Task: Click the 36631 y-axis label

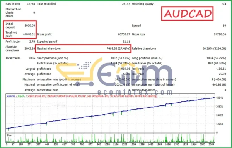Action: tap(219, 107)
